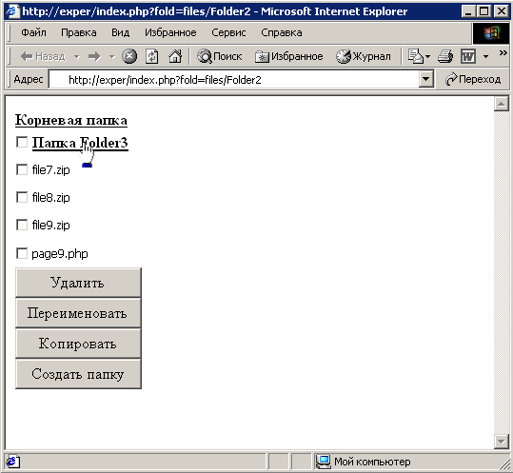
Task: Click the Word edit icon in toolbar
Action: [468, 56]
